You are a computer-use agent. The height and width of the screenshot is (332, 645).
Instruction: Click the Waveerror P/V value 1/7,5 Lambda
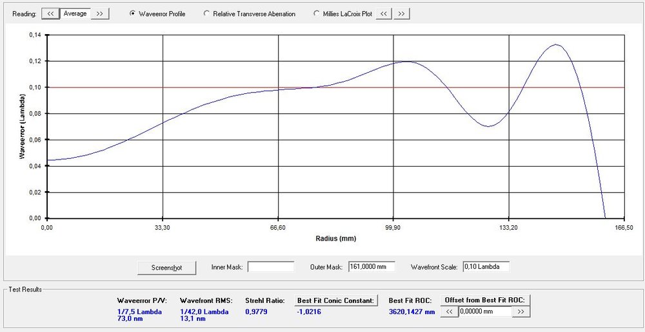point(139,312)
